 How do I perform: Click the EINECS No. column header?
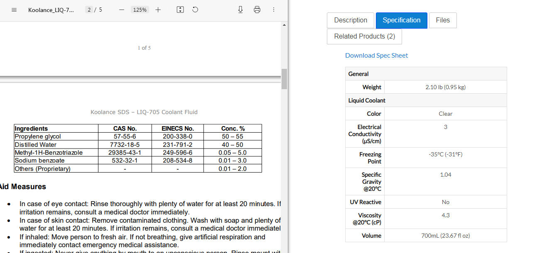tap(177, 129)
